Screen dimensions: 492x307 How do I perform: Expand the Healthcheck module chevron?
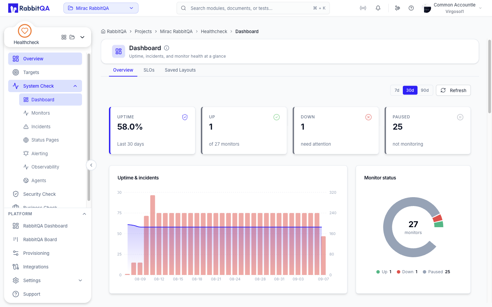click(x=82, y=37)
